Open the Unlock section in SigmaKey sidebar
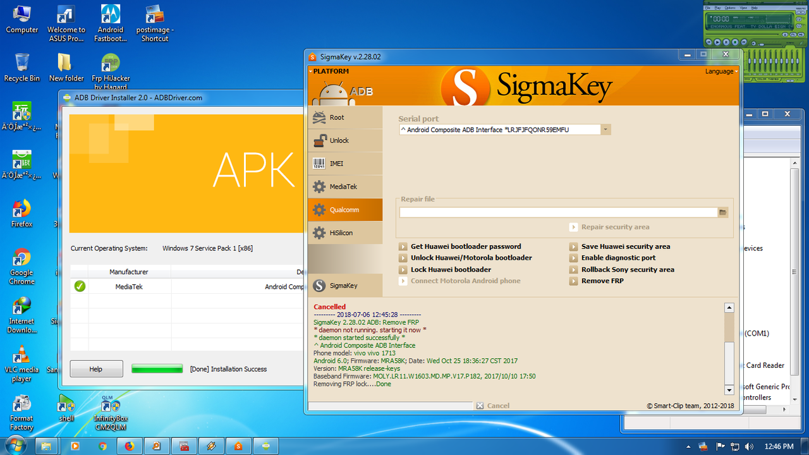Screen dimensions: 809x455 click(x=345, y=140)
